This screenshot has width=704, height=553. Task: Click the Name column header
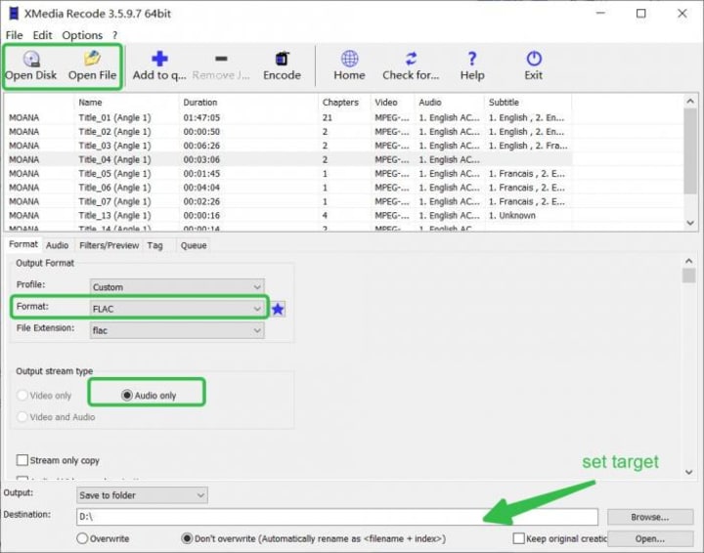[126, 103]
